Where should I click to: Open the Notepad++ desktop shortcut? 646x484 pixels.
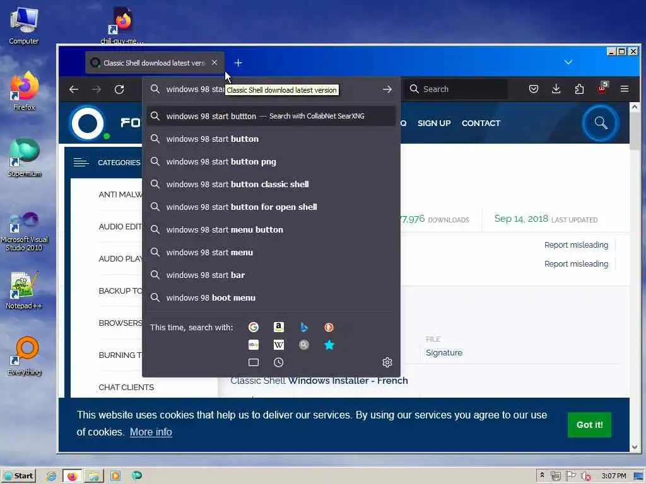tap(23, 290)
